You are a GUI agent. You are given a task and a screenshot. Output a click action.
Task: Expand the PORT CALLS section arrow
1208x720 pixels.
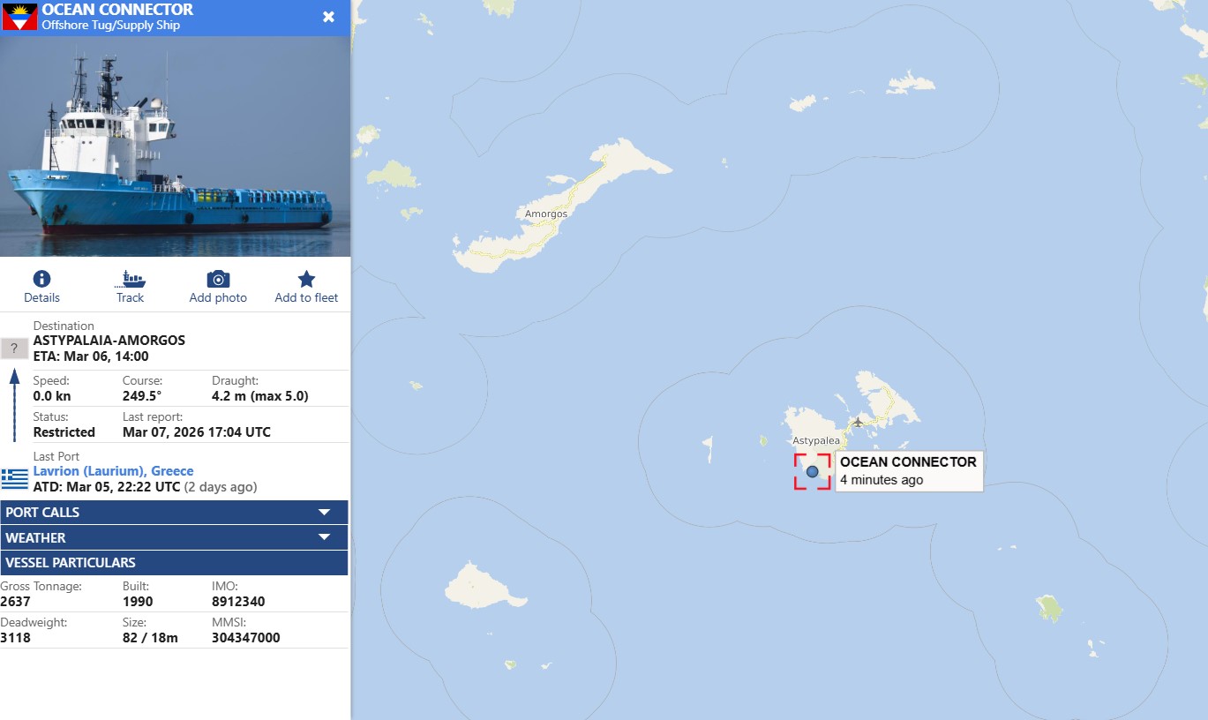(324, 512)
